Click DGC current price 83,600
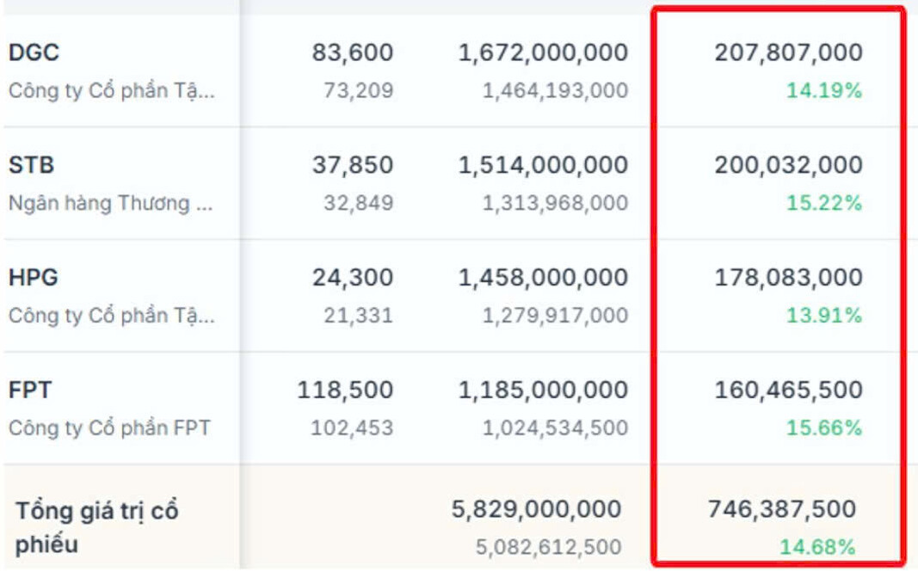The image size is (918, 572). pos(352,52)
